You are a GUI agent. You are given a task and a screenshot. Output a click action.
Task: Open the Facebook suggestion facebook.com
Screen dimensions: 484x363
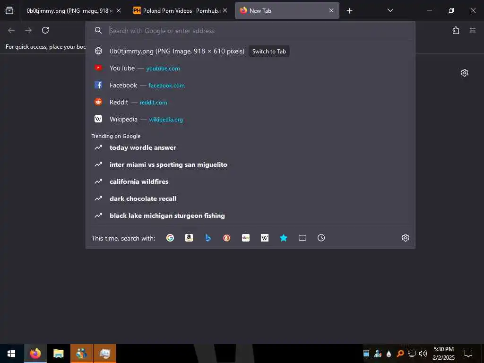[x=251, y=85]
